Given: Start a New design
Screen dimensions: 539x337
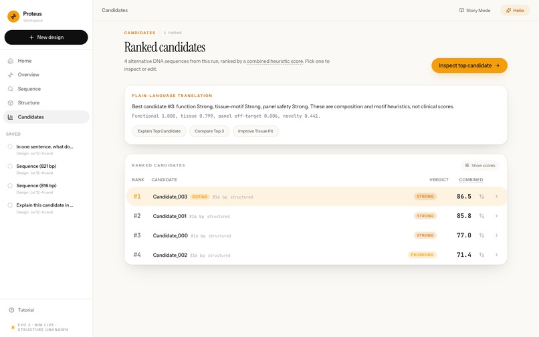Looking at the screenshot, I should click(46, 37).
